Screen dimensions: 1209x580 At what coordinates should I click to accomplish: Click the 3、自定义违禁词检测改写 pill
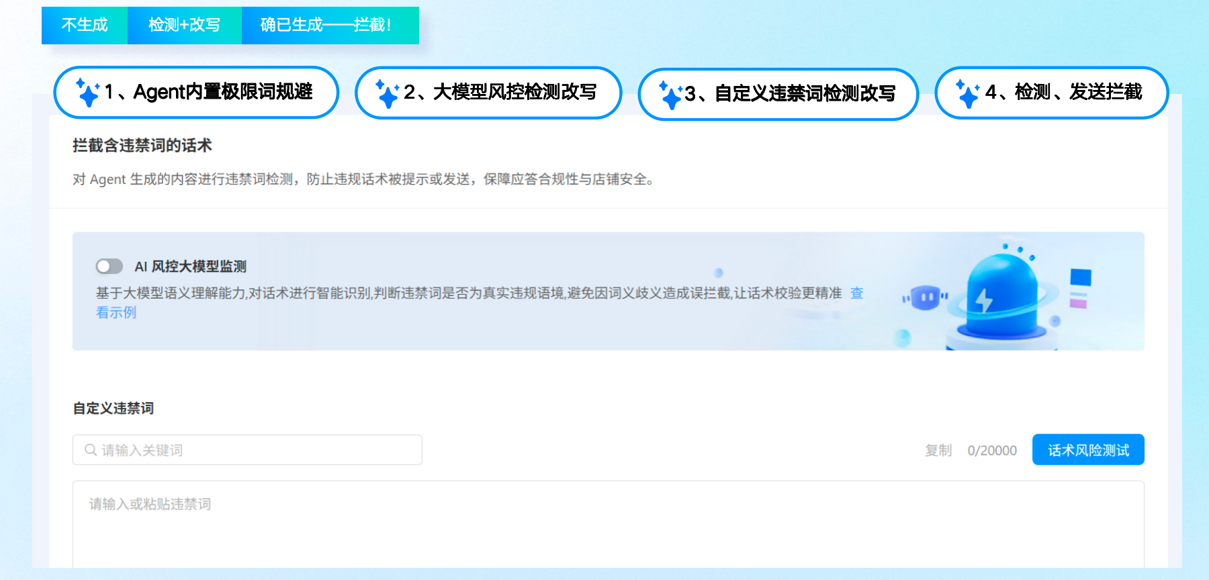point(778,94)
